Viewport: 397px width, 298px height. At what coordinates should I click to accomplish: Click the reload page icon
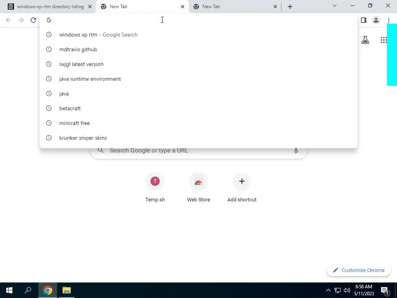(x=33, y=20)
